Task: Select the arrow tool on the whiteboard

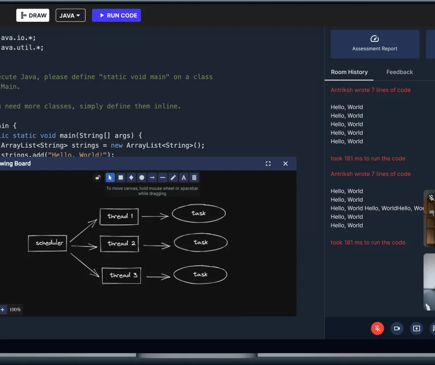Action: pos(152,177)
